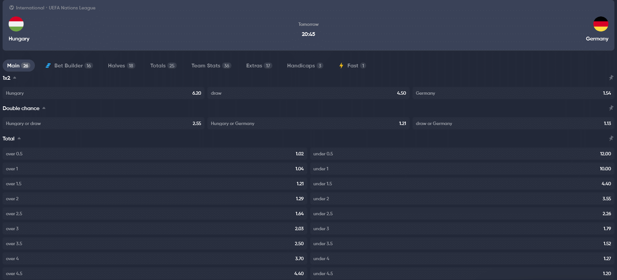This screenshot has width=617, height=280.
Task: Select over 3 at 2.03
Action: (x=155, y=229)
